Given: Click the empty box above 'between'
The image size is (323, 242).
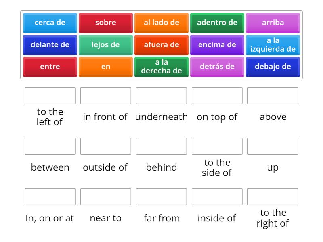Looking at the screenshot, I should click(50, 146).
